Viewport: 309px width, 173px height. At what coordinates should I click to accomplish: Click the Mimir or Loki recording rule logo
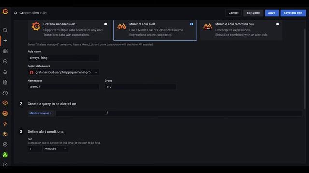pyautogui.click(x=208, y=26)
